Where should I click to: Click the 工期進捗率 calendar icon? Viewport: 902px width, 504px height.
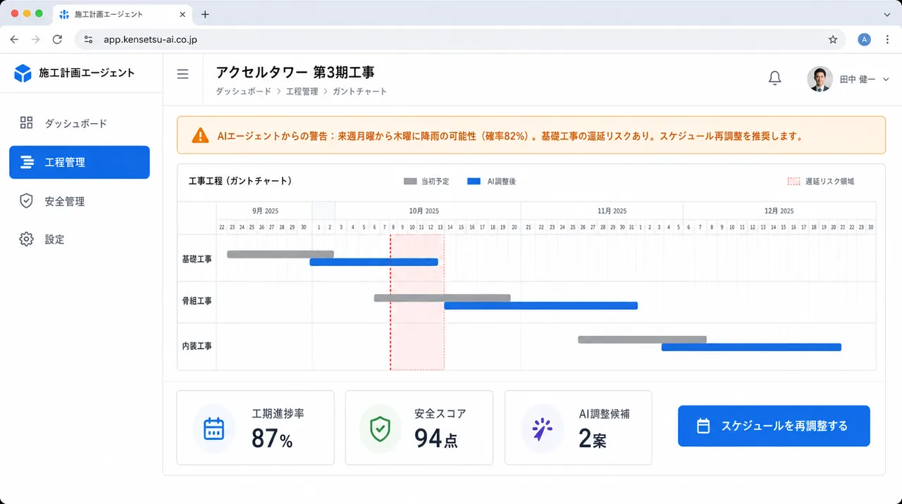tap(214, 428)
